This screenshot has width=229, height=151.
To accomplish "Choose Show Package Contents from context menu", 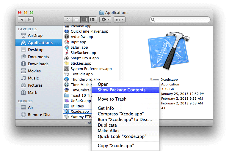I will [x=122, y=90].
